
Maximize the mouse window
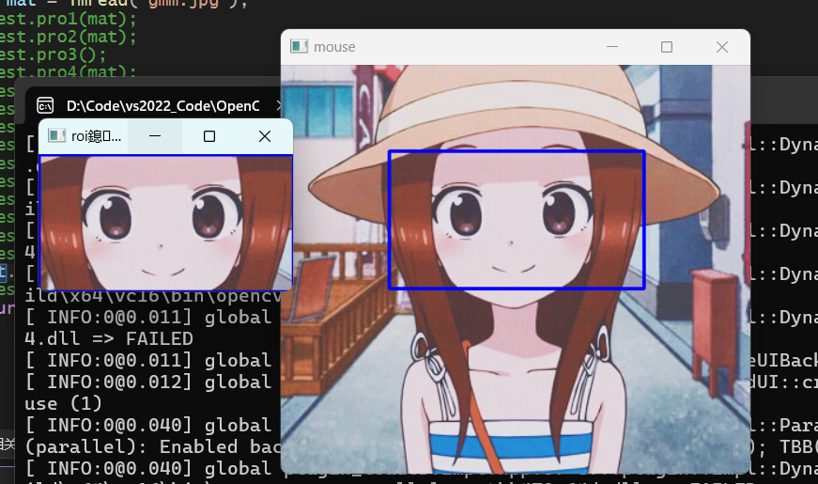pos(667,47)
